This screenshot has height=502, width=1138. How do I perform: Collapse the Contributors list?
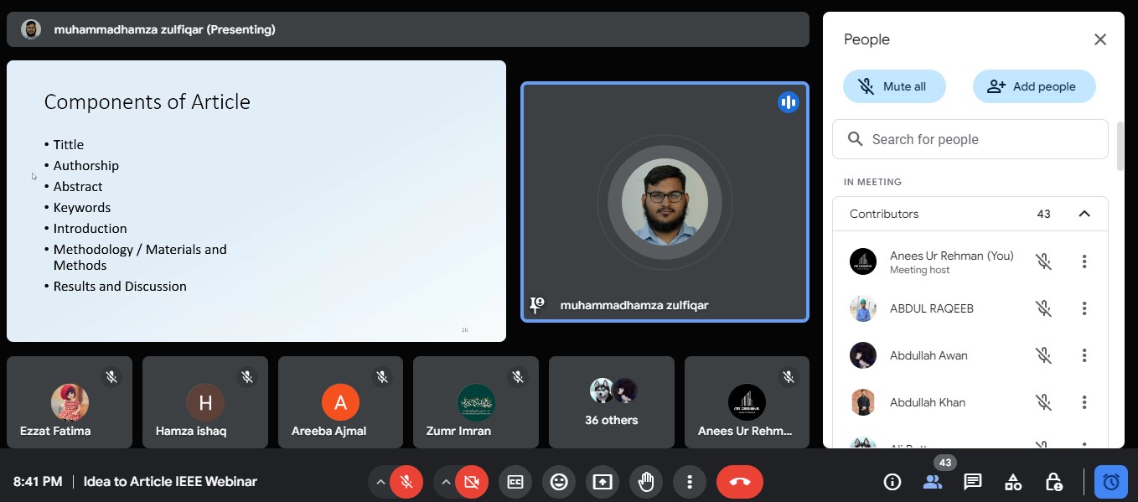click(x=1084, y=214)
